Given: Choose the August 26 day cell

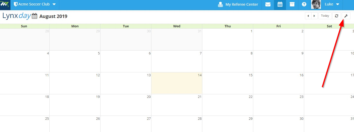Looking at the screenshot, I should 75,124.
